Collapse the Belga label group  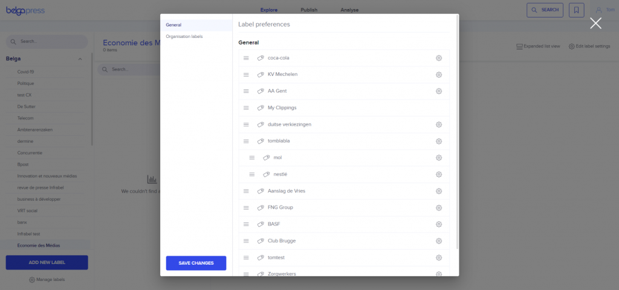[80, 59]
